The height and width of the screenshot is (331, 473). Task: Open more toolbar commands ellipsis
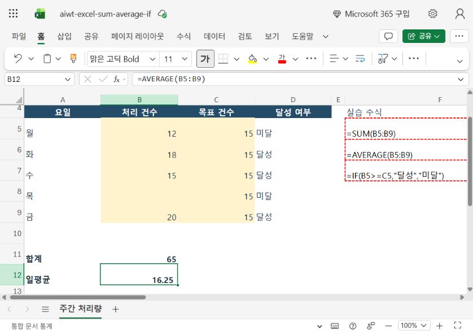(414, 58)
